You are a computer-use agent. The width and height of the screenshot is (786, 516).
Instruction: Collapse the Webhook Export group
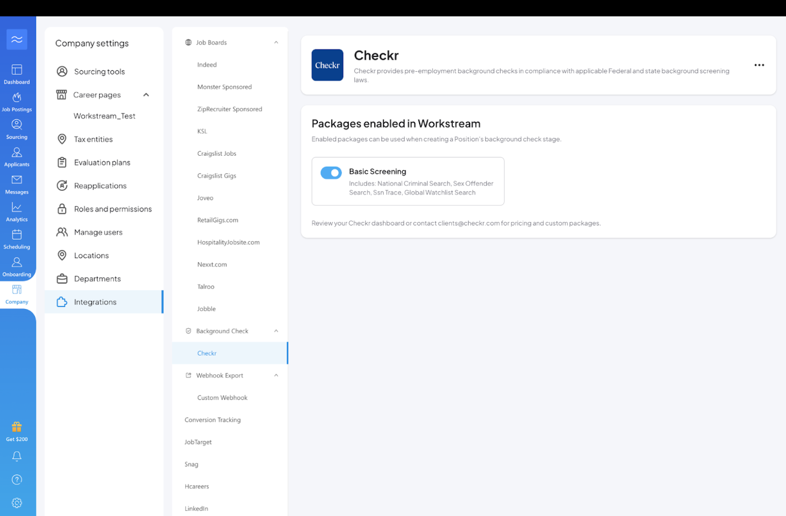tap(276, 375)
